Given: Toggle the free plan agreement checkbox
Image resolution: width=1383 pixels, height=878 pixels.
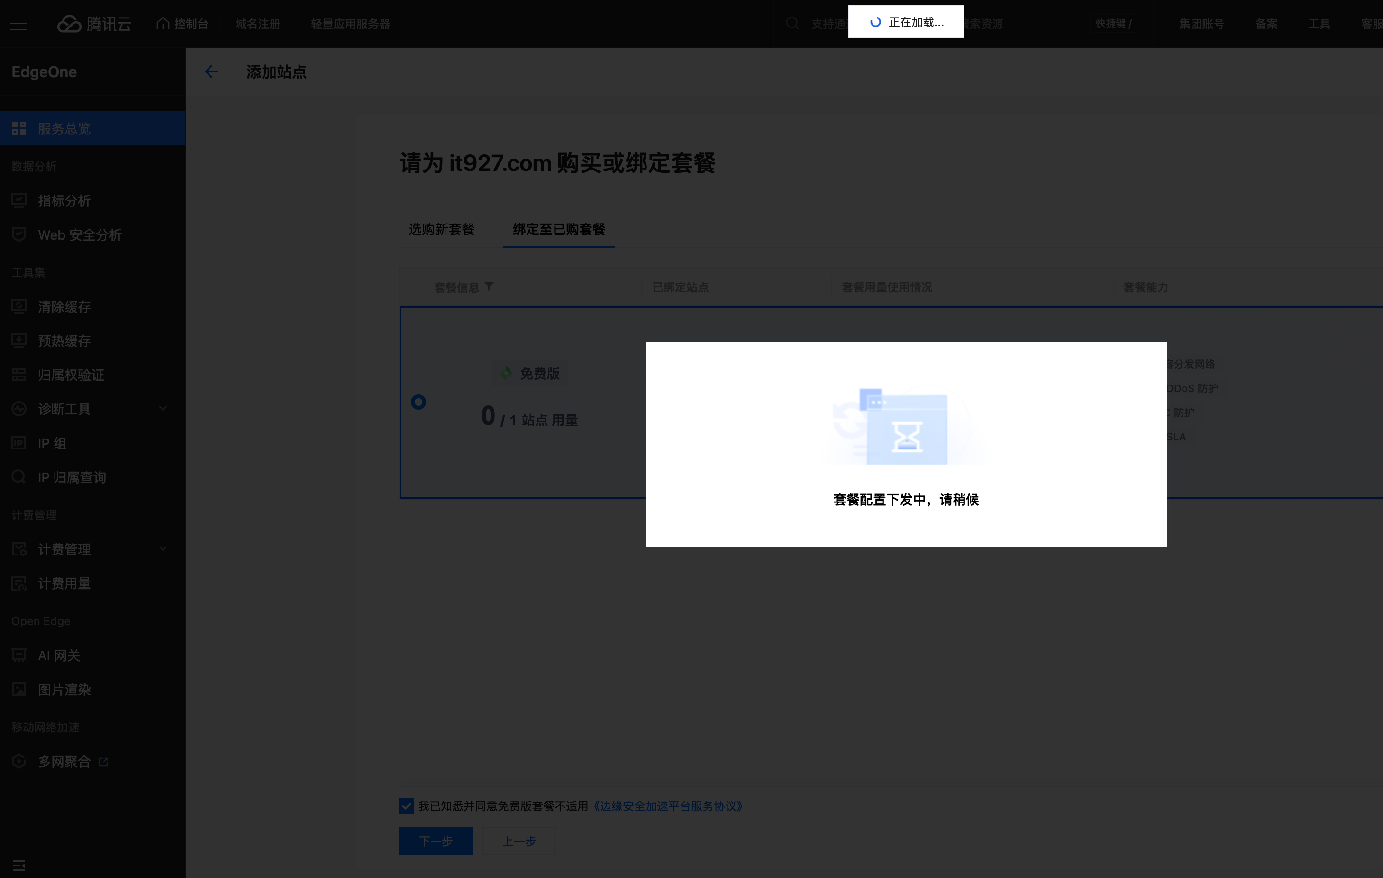Looking at the screenshot, I should [x=407, y=806].
